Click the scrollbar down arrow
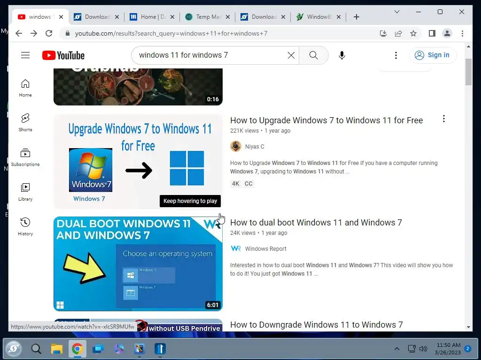Image resolution: width=481 pixels, height=360 pixels. 468,327
